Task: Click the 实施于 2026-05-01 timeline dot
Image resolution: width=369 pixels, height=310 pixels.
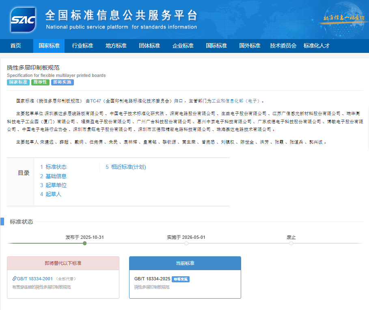Action: pyautogui.click(x=186, y=243)
